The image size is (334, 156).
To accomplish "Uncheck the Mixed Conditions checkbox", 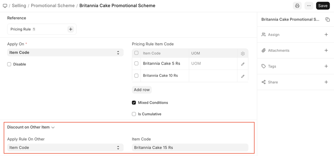I will click(134, 103).
